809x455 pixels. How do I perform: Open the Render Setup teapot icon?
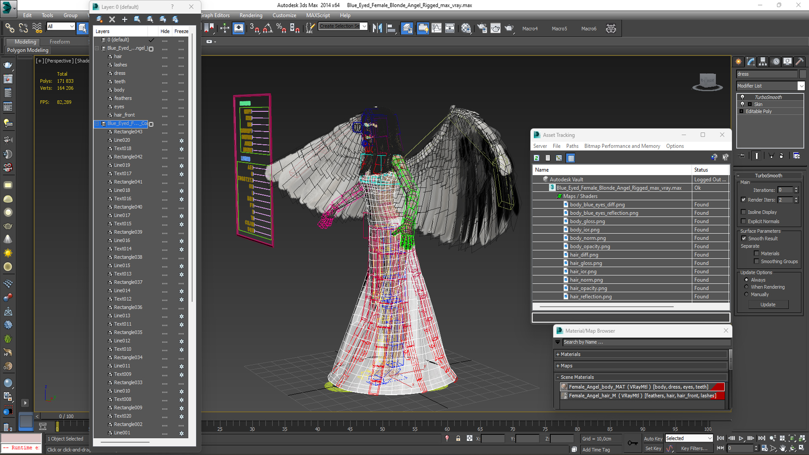pos(482,28)
